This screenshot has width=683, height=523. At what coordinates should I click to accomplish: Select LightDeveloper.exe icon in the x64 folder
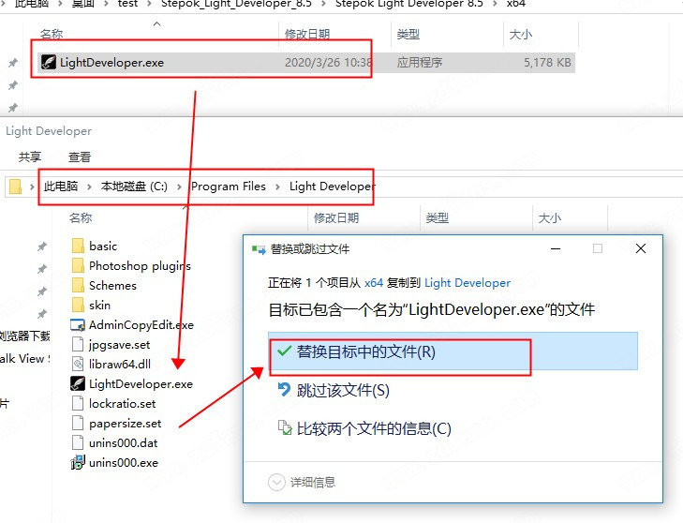pyautogui.click(x=49, y=62)
